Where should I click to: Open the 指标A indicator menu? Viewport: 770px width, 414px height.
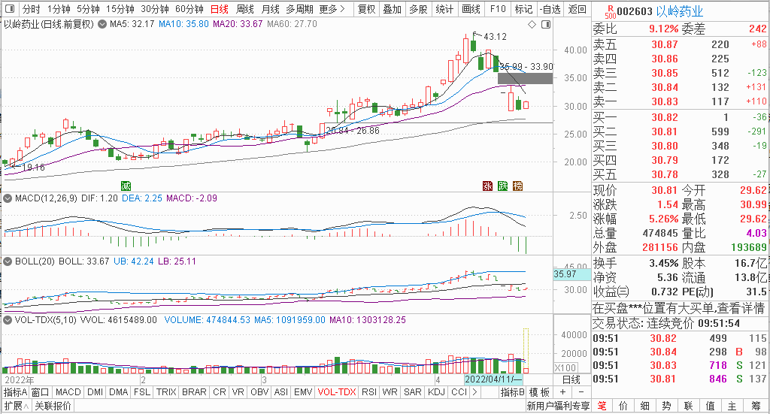15,392
